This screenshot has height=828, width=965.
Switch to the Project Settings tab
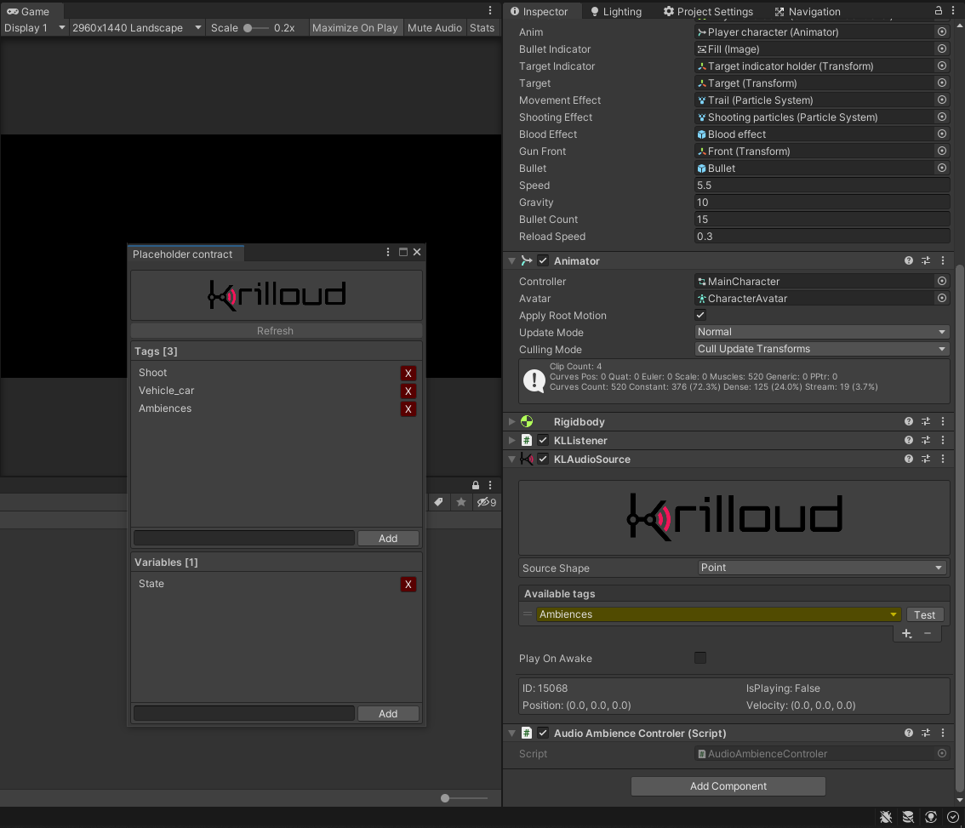pyautogui.click(x=708, y=11)
